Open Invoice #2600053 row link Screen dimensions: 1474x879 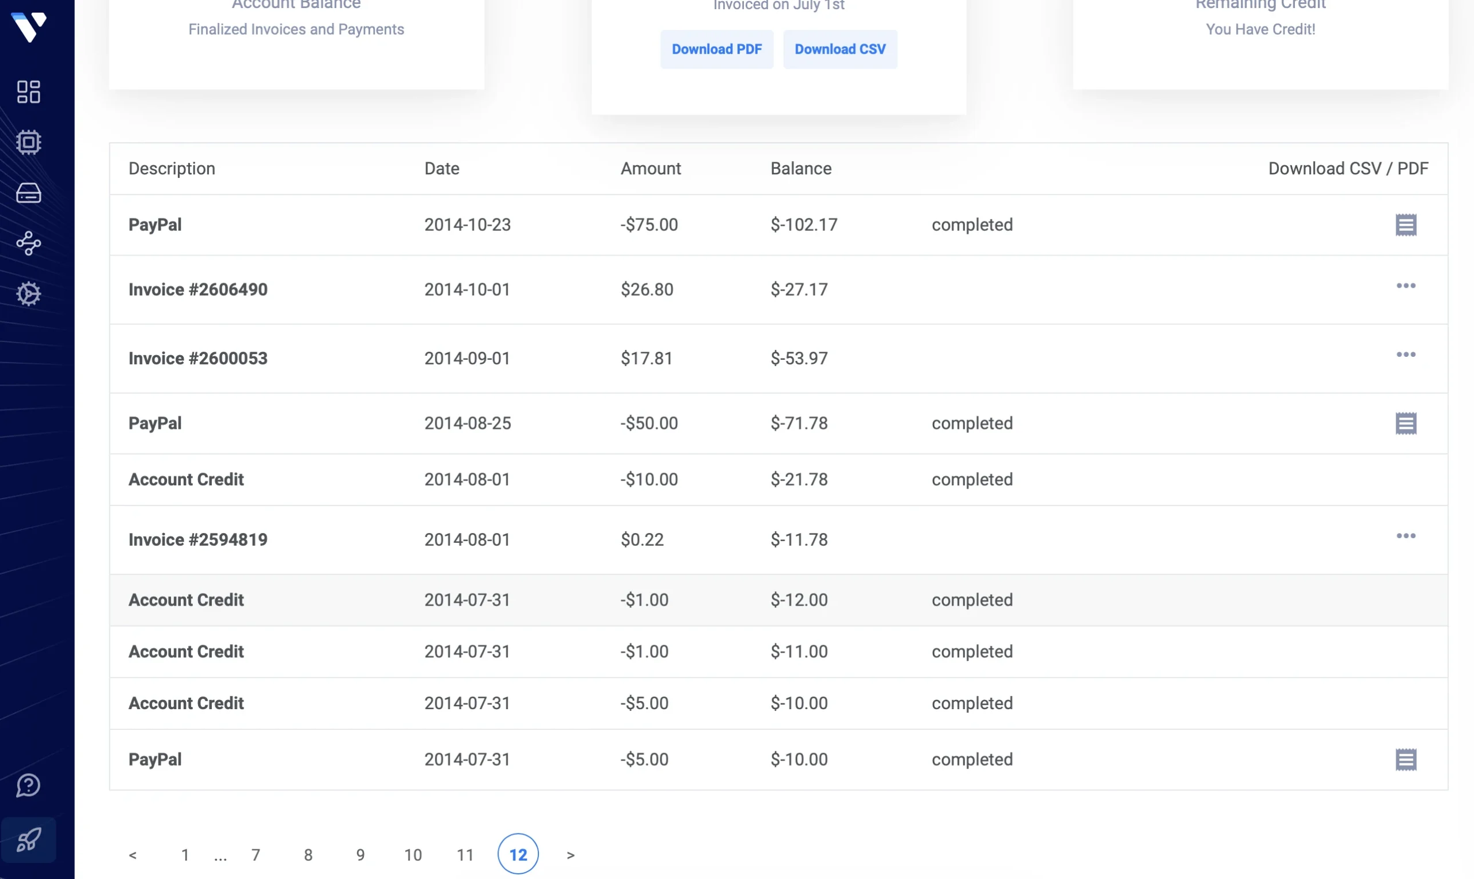click(x=198, y=359)
